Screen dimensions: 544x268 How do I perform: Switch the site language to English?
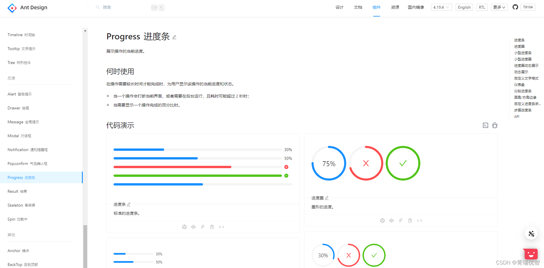pyautogui.click(x=464, y=7)
